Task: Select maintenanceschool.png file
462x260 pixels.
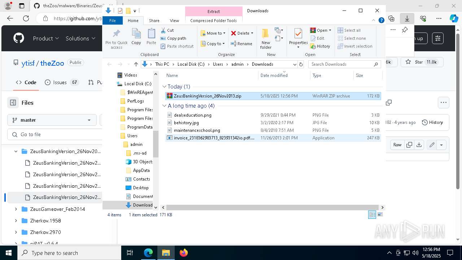Action: [x=273, y=130]
